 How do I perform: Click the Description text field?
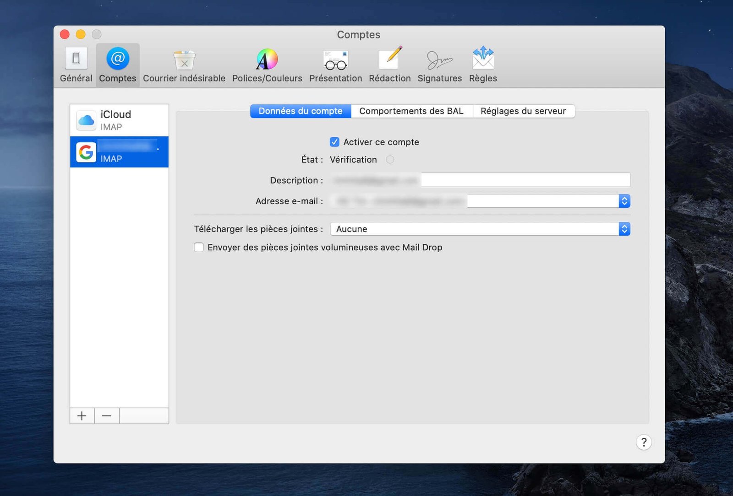coord(480,180)
